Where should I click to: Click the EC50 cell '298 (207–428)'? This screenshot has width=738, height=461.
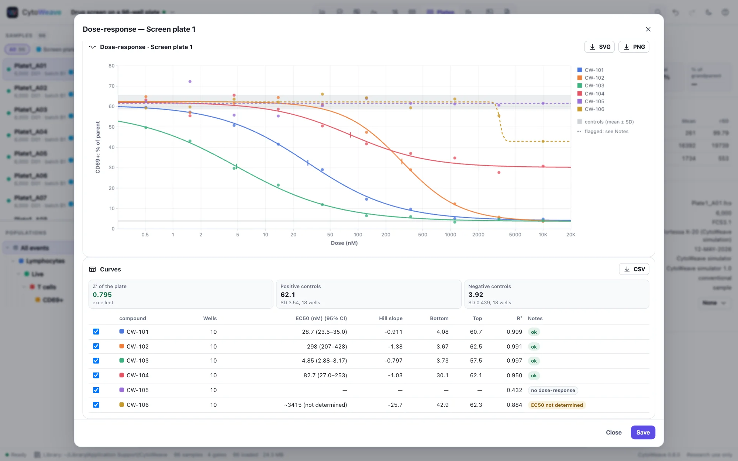[x=327, y=347]
